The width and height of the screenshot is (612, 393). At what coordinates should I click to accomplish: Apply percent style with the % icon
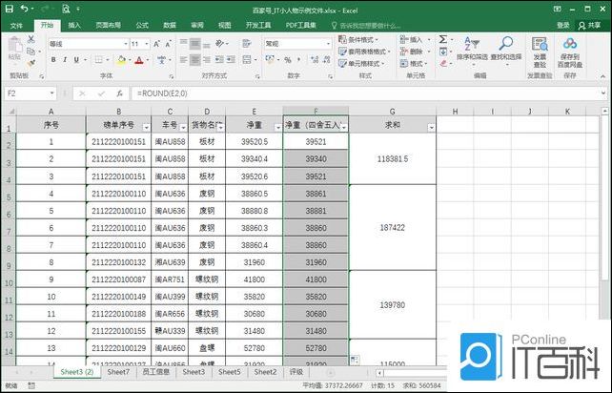click(x=288, y=60)
